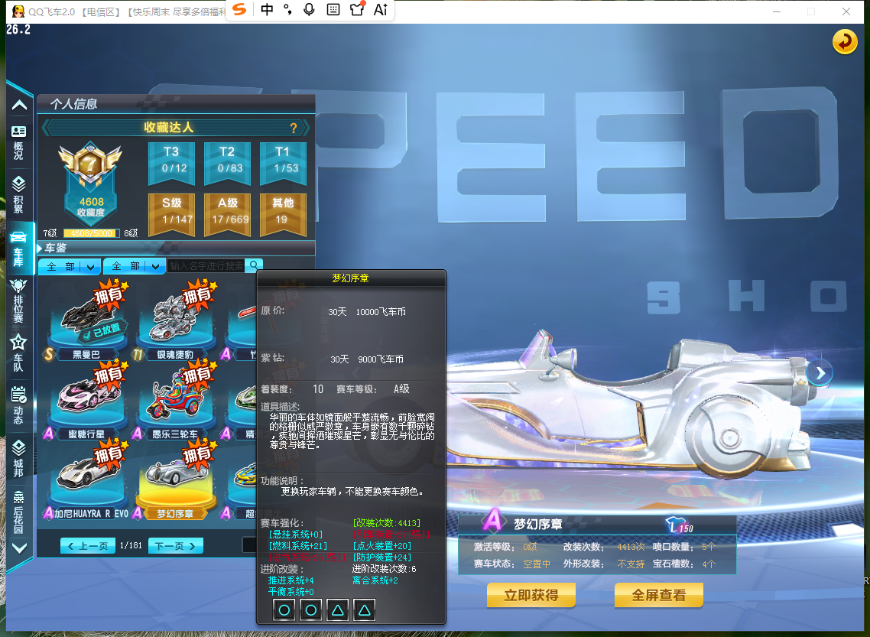Open the soft keyboard icon
This screenshot has width=870, height=637.
click(333, 9)
